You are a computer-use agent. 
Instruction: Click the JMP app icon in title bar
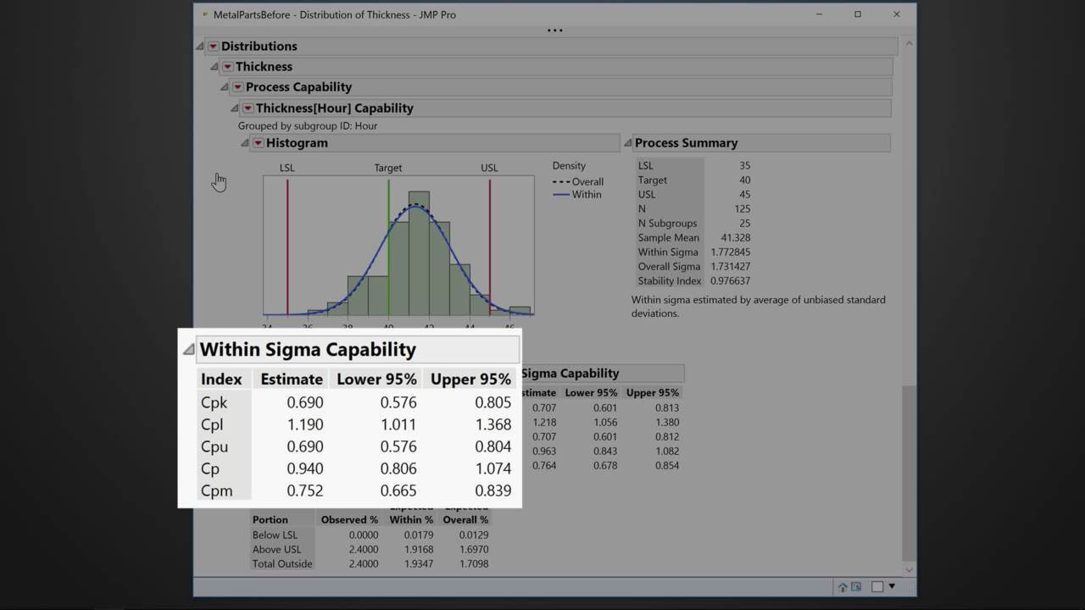[205, 14]
